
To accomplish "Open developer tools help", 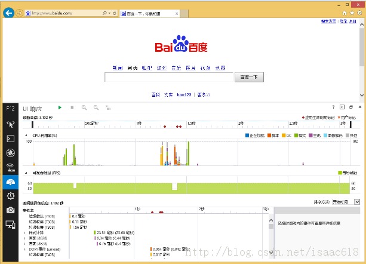I will (x=333, y=107).
